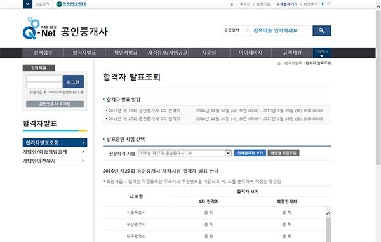Expand the 전체메뉴 full menu
381x242 pixels.
321,53
